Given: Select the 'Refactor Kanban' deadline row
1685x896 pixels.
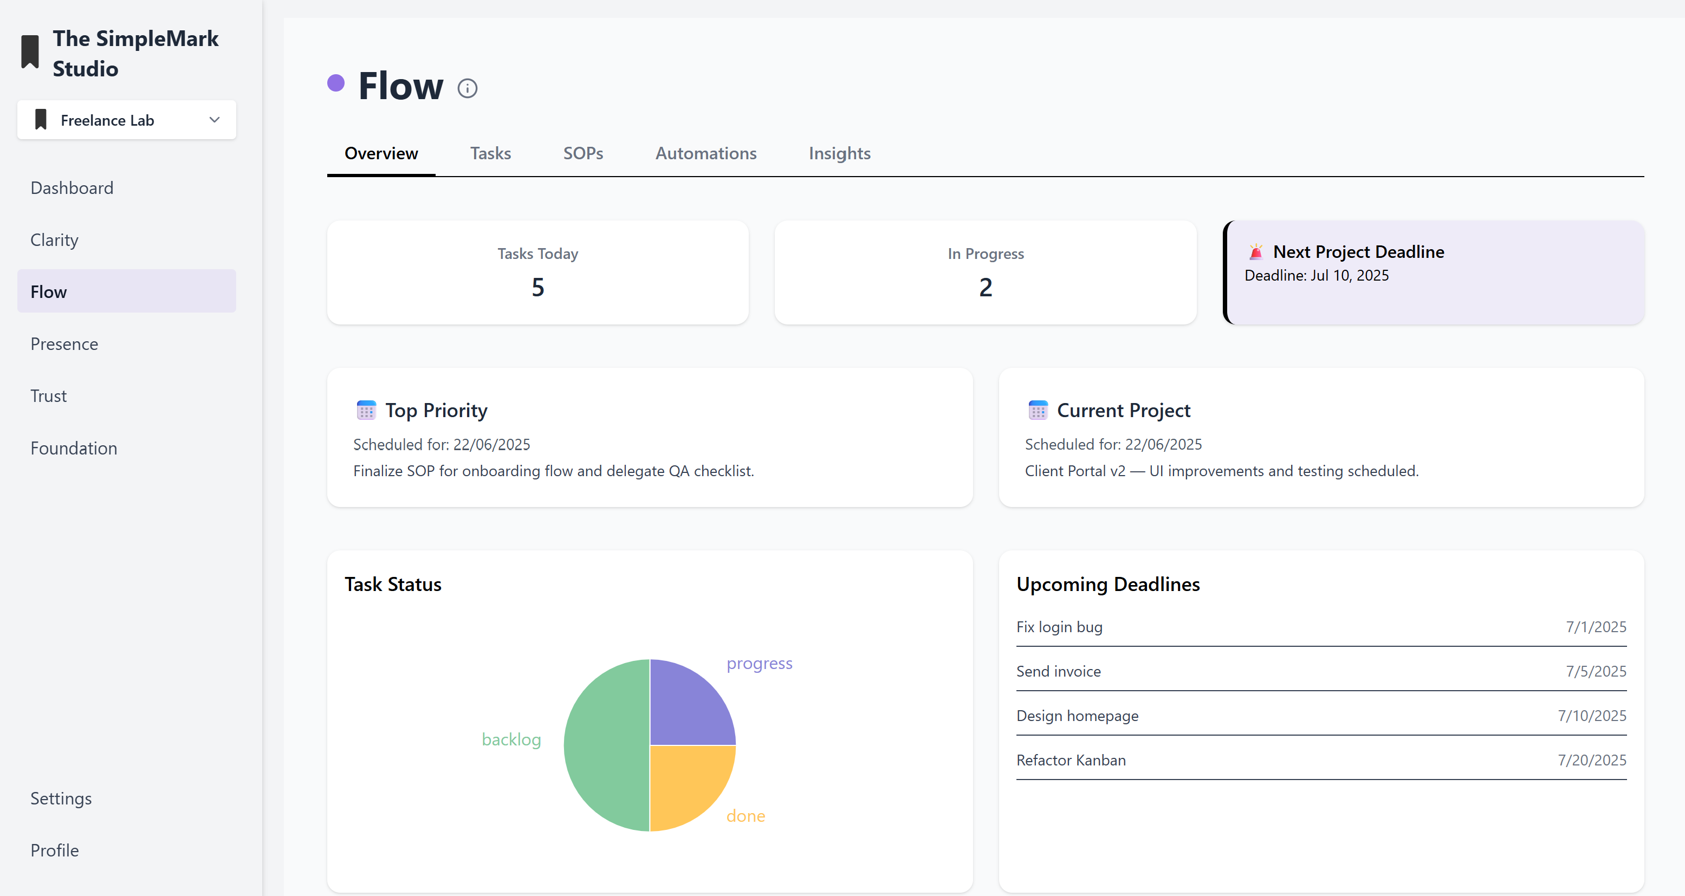Looking at the screenshot, I should tap(1321, 761).
